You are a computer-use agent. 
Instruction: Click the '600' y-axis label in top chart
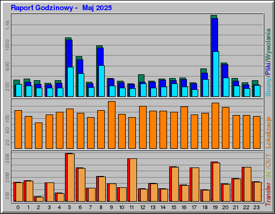point(7,66)
